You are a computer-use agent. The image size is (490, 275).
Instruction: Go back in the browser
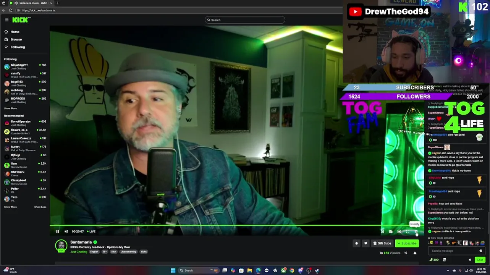click(4, 10)
